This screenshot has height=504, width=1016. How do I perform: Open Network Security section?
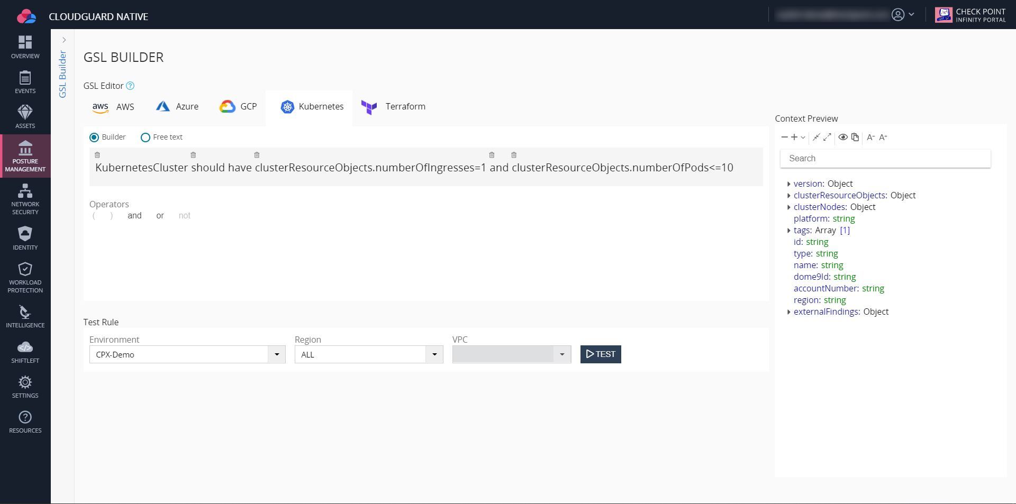[x=25, y=199]
